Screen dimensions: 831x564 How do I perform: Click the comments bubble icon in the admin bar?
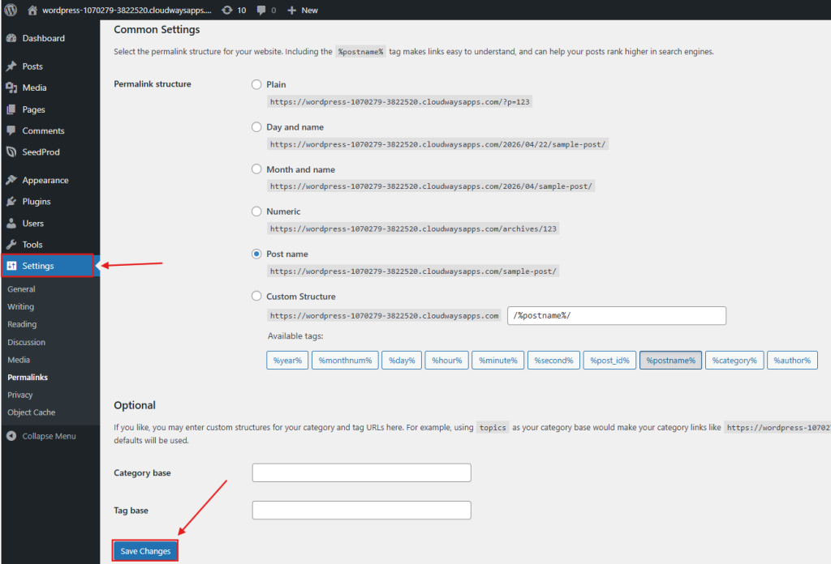point(261,10)
